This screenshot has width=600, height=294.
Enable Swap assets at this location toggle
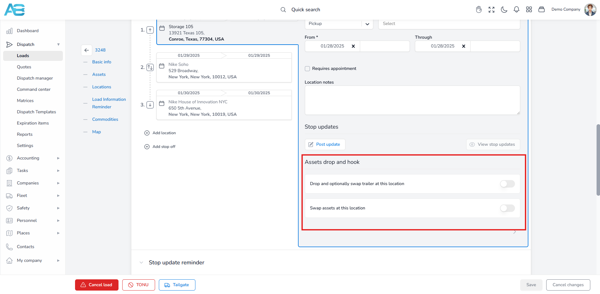pyautogui.click(x=507, y=208)
